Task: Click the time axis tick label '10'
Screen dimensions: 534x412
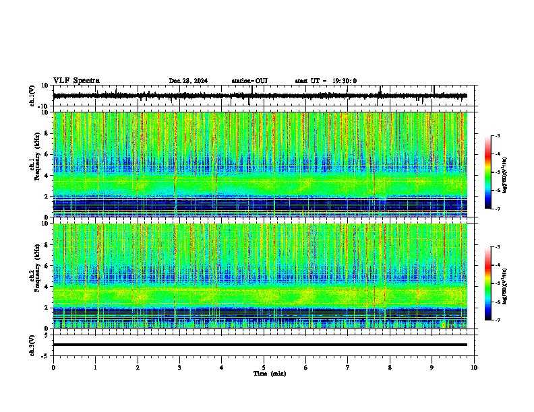Action: 474,368
